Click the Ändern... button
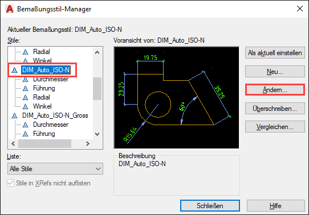 tap(275, 90)
